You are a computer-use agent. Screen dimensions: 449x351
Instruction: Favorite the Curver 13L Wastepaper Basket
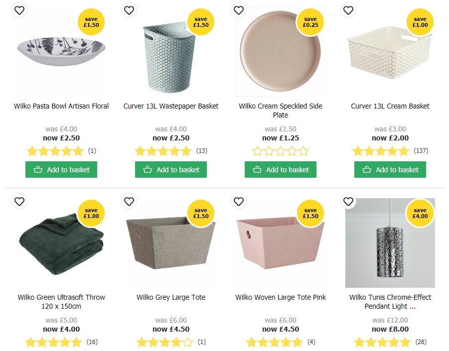[x=129, y=10]
